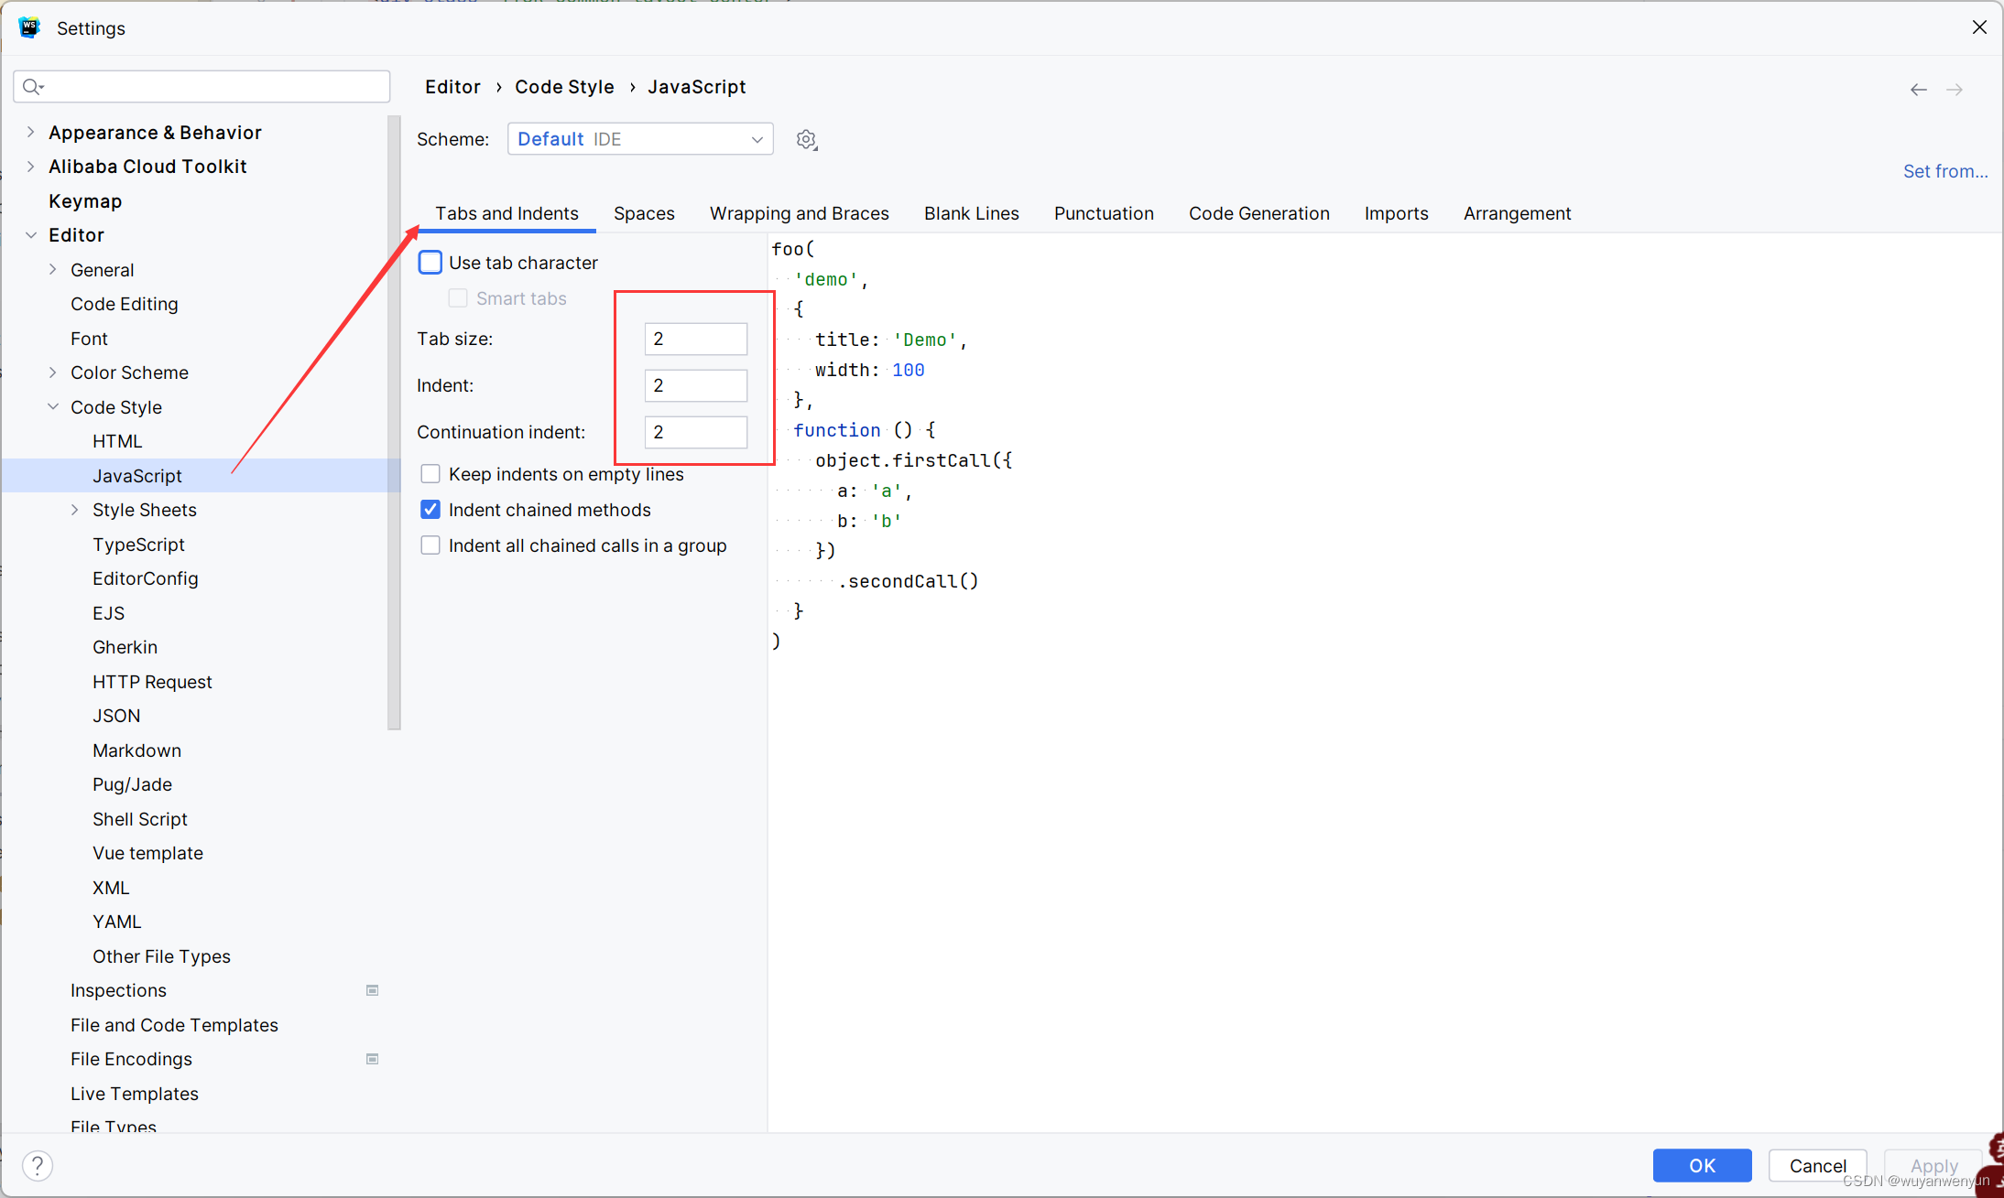The width and height of the screenshot is (2004, 1198).
Task: Click Inspections project-level settings icon
Action: pyautogui.click(x=372, y=990)
